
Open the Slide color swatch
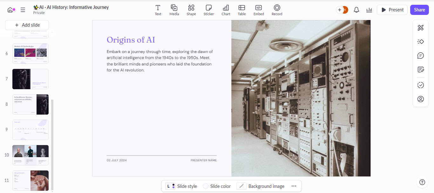click(217, 186)
